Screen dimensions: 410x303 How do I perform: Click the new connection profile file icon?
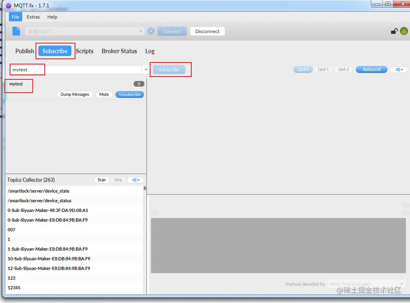pos(16,31)
